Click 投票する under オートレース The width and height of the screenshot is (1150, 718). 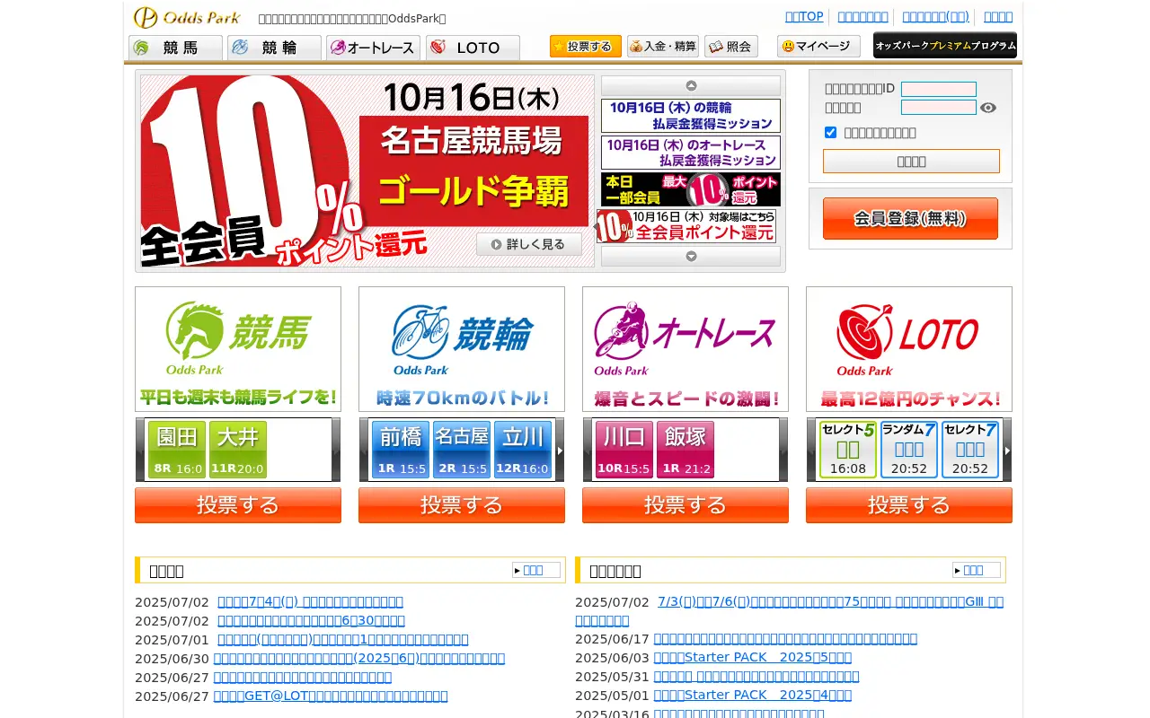click(x=686, y=505)
